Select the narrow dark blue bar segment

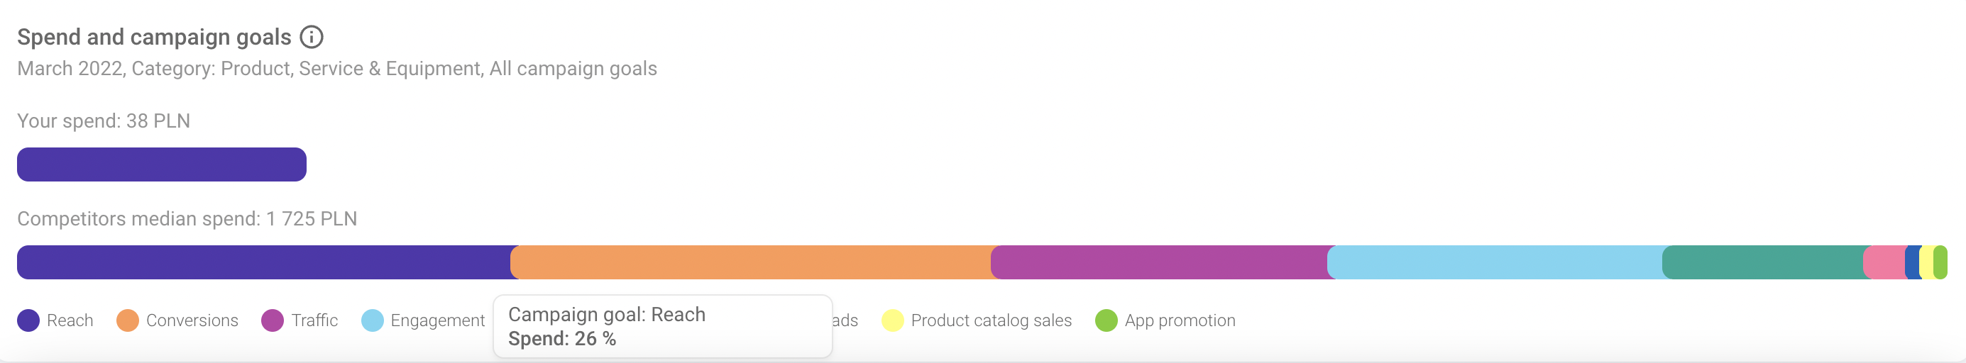1912,262
